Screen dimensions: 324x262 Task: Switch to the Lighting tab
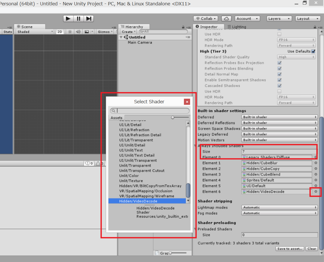click(237, 27)
